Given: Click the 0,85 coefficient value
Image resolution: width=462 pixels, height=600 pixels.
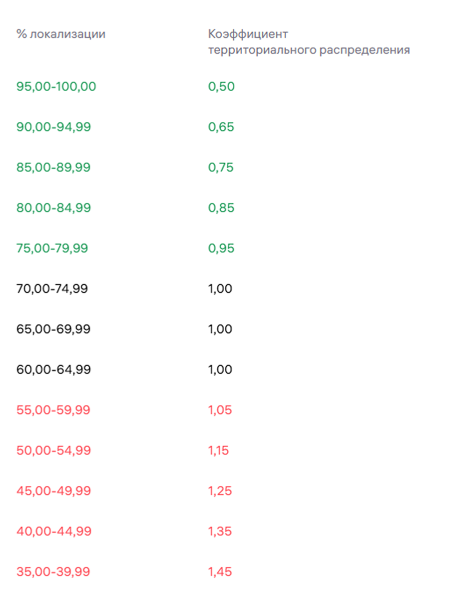Looking at the screenshot, I should point(221,208).
